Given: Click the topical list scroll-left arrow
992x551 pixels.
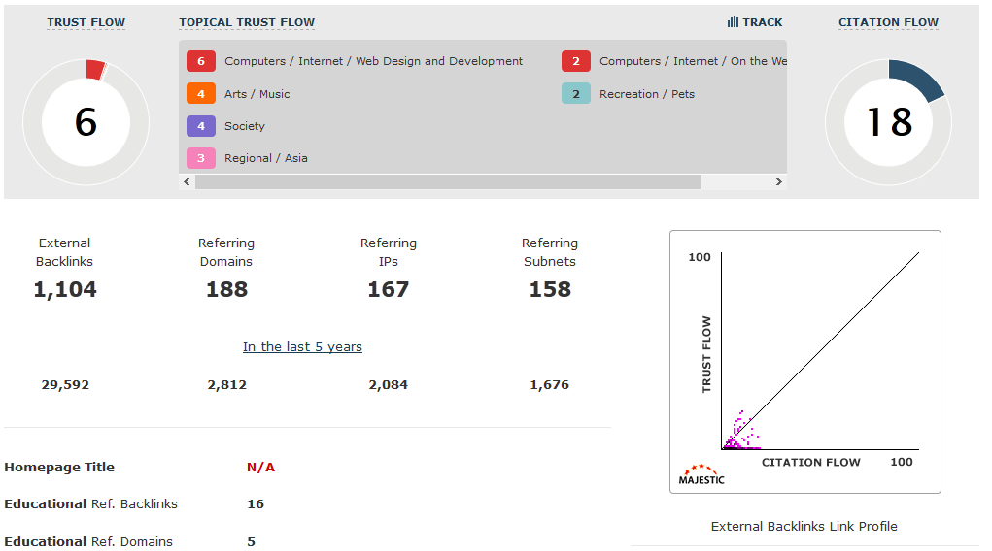Looking at the screenshot, I should click(187, 182).
